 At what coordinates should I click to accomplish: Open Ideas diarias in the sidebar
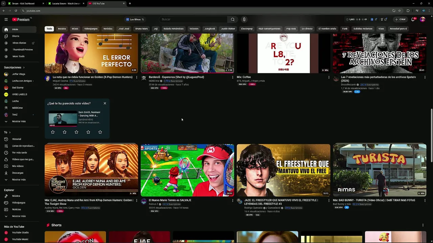click(20, 43)
